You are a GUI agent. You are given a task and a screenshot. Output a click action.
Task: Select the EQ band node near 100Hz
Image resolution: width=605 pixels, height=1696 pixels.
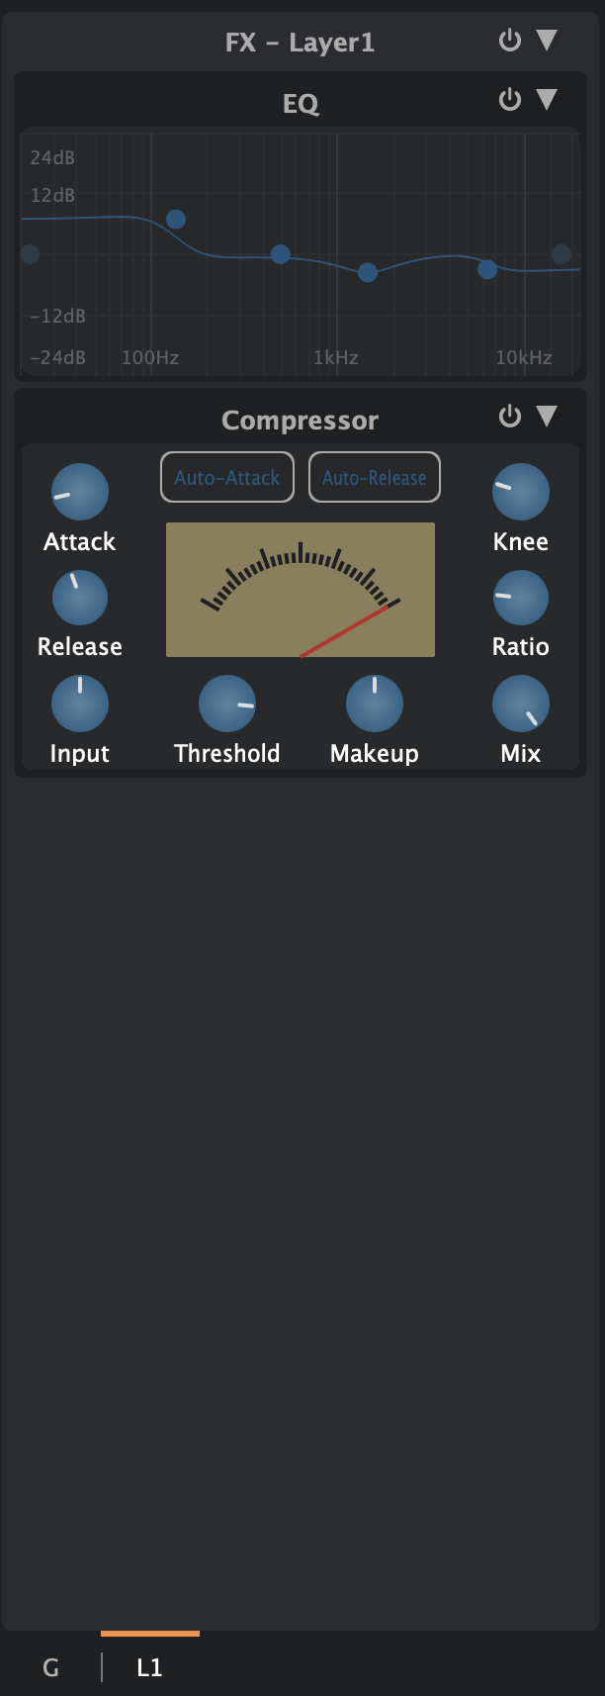176,220
